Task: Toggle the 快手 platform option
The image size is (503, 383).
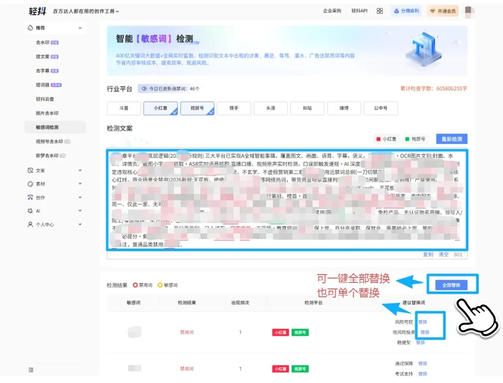Action: [234, 108]
